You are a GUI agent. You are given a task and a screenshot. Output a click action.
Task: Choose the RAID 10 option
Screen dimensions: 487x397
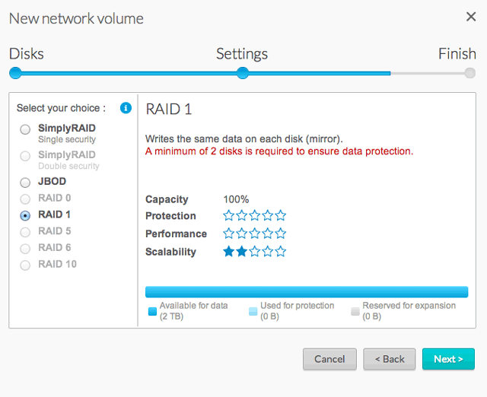point(25,265)
